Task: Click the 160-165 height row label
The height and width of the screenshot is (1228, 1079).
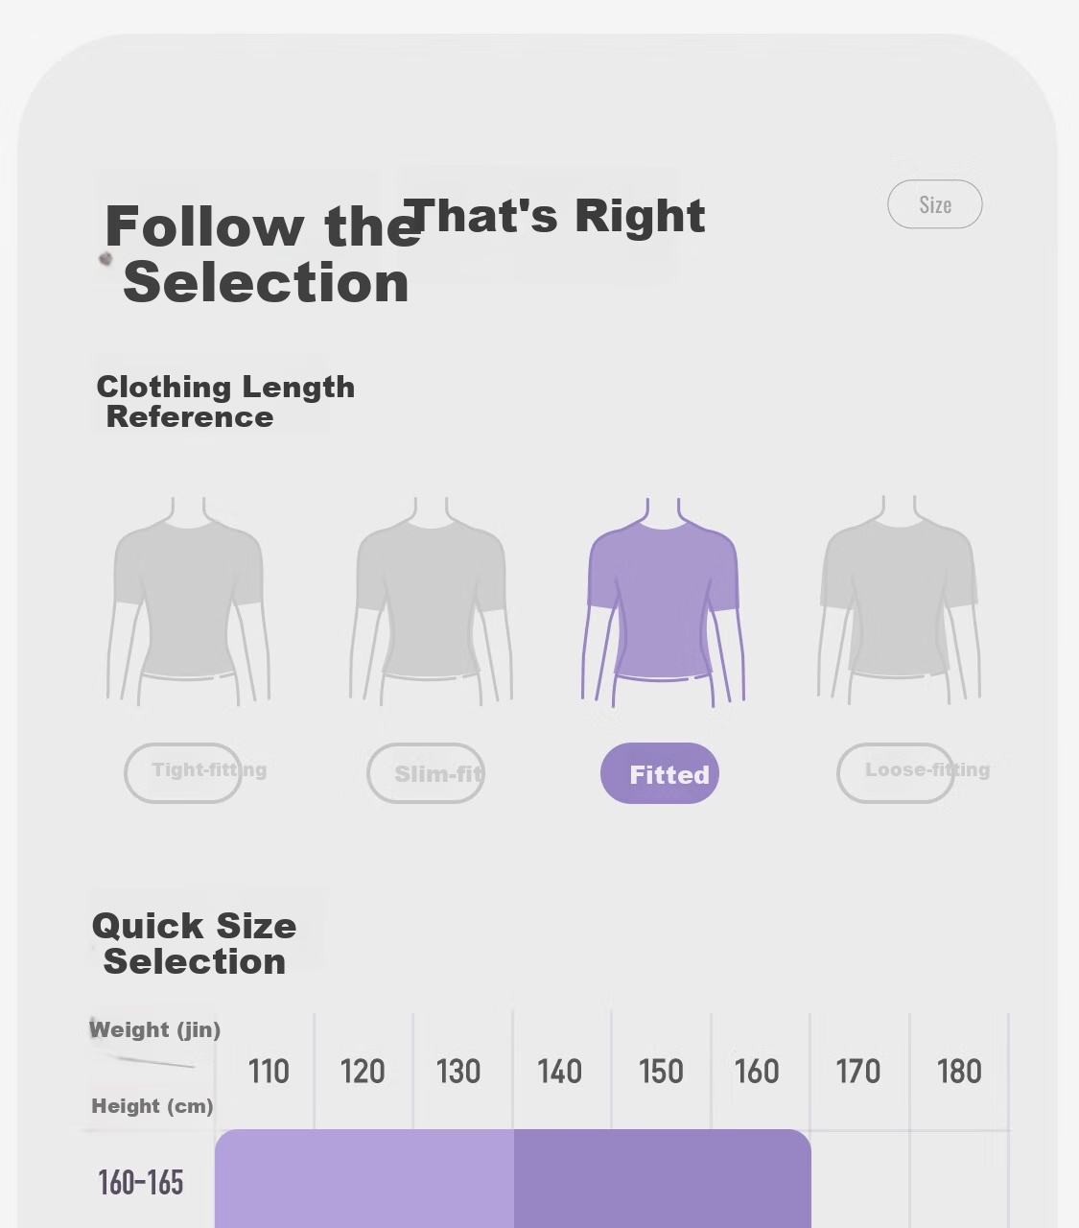Action: click(x=141, y=1182)
